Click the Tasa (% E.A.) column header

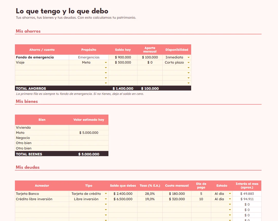[x=150, y=185]
